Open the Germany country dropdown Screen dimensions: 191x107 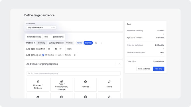tap(42, 43)
